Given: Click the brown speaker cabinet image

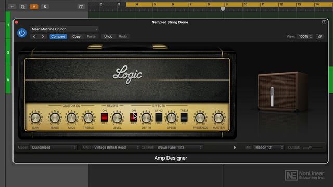Looking at the screenshot, I should 283,91.
